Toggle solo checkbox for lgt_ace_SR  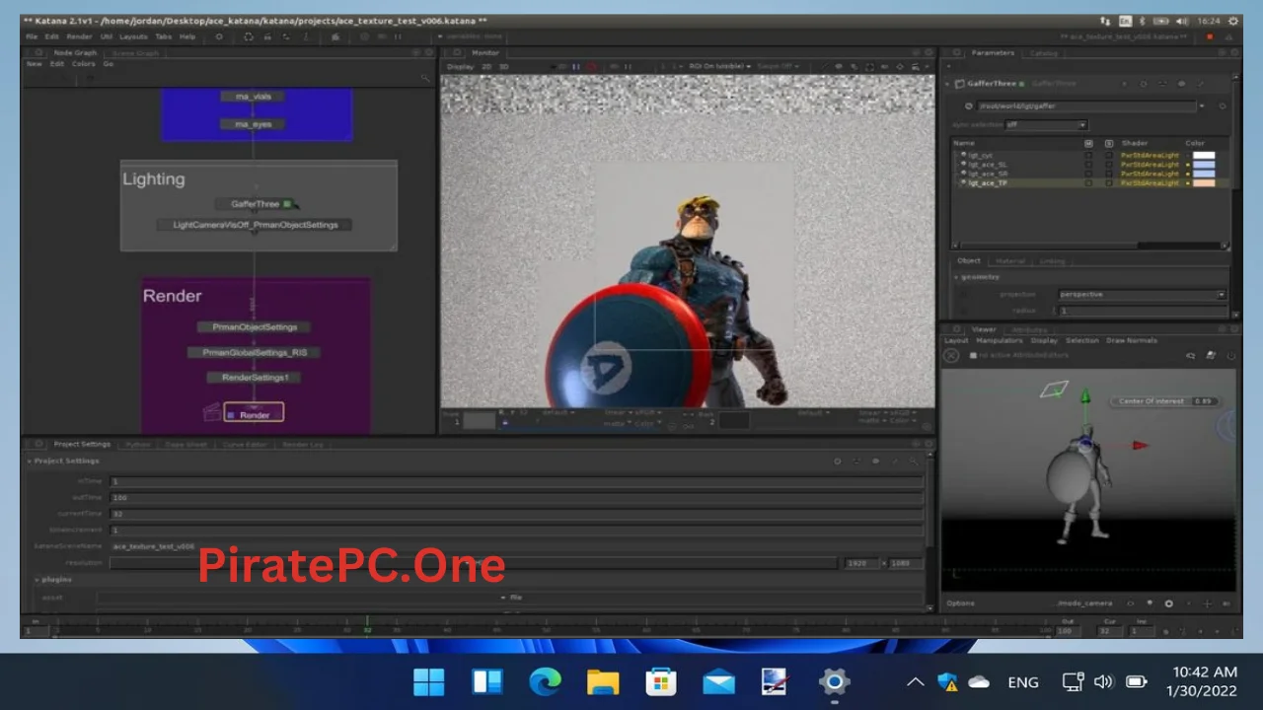pos(1109,174)
